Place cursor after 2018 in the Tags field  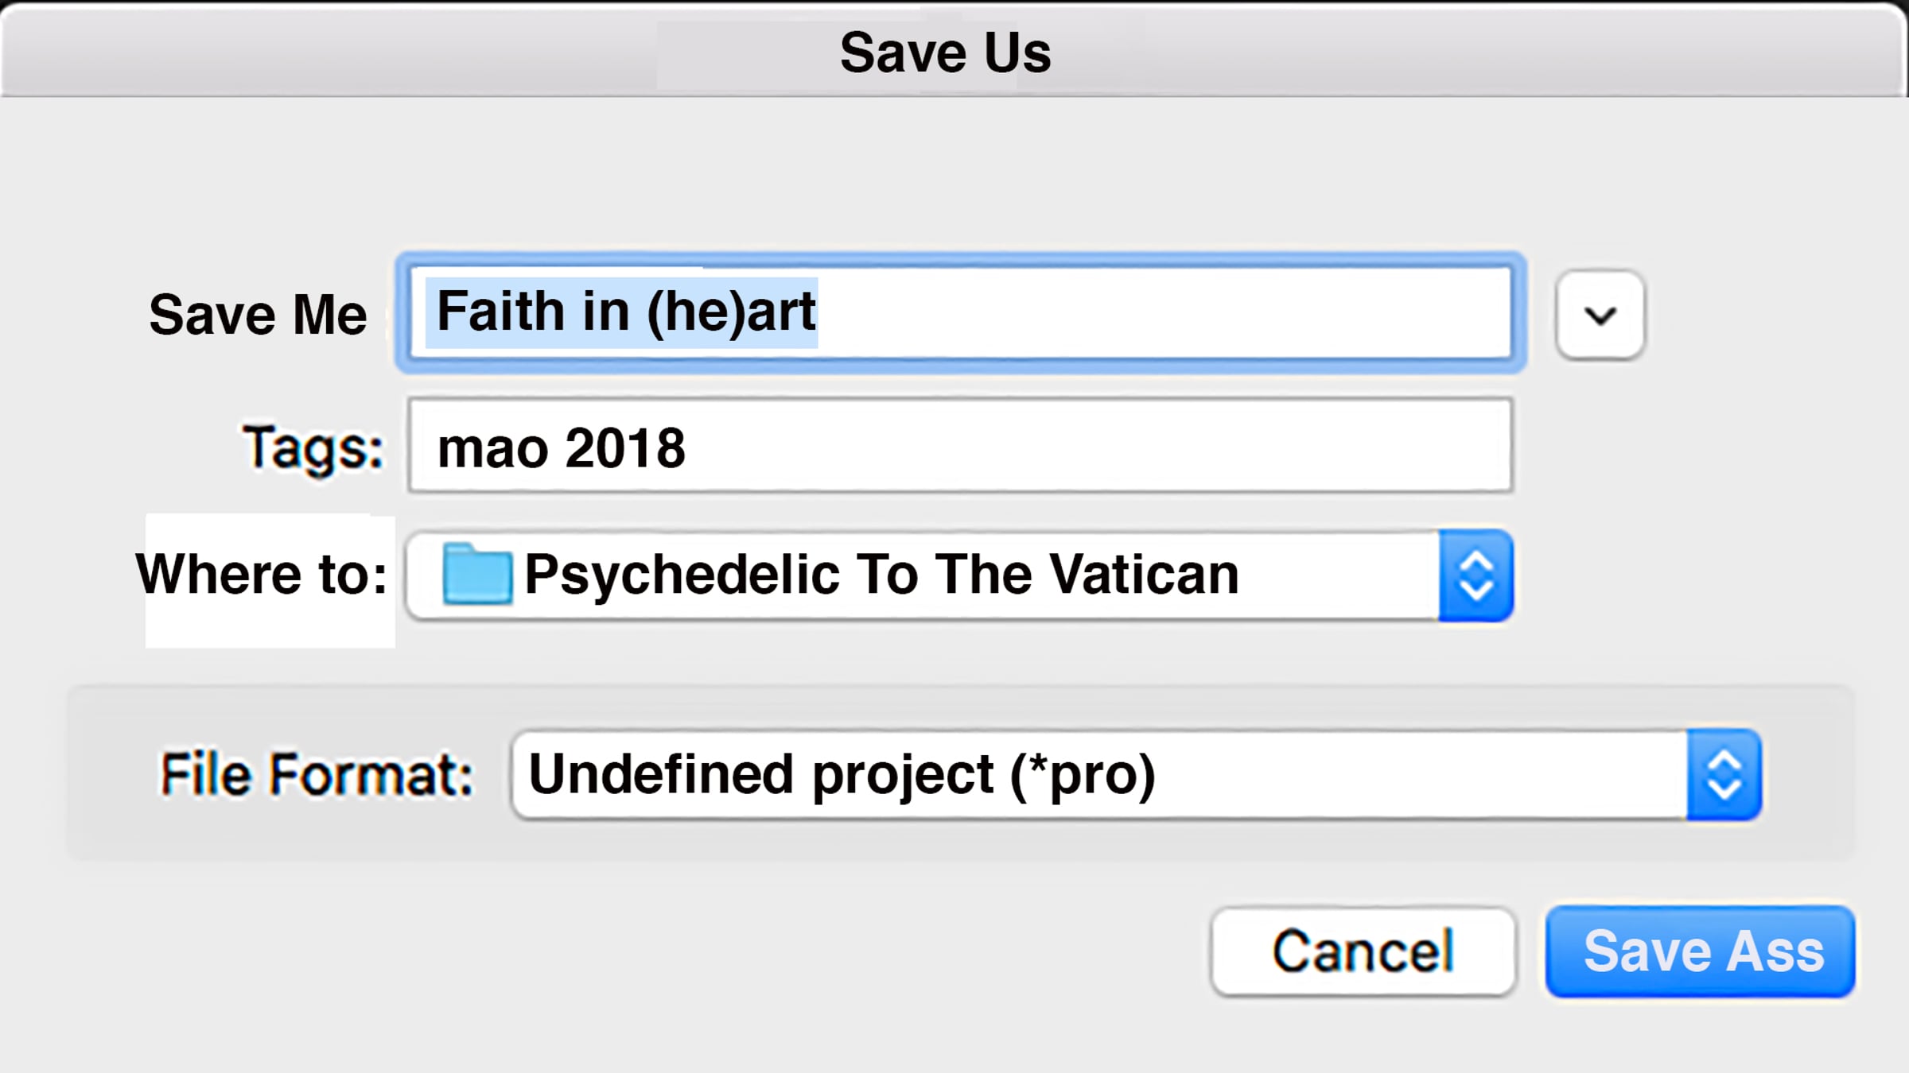point(689,447)
